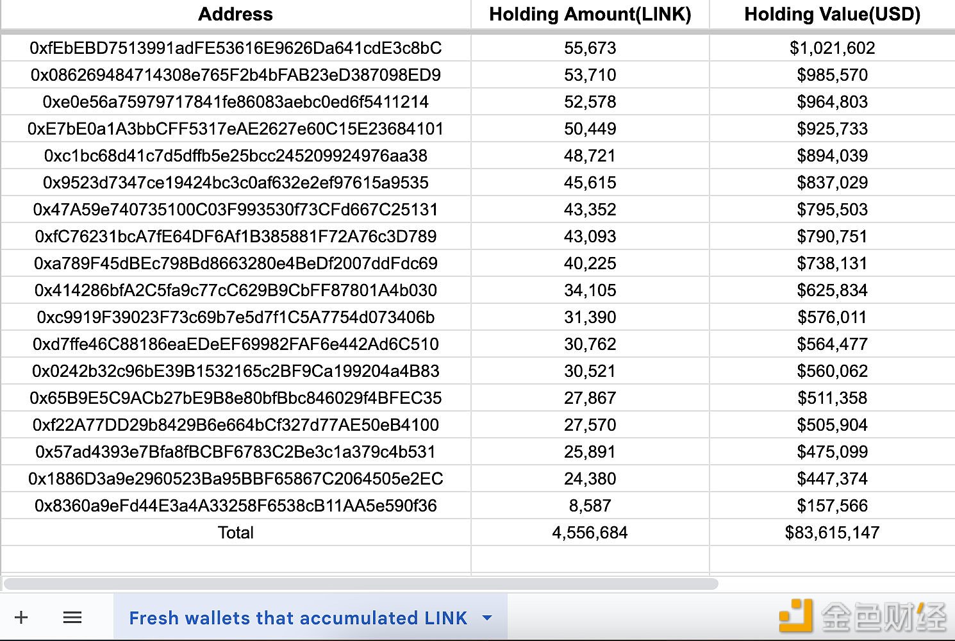Viewport: 955px width, 641px height.
Task: Select holding amount 27,570
Action: point(590,425)
